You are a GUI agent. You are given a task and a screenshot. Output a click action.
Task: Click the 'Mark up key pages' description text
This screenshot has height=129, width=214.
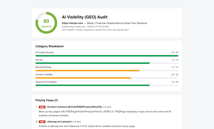coord(105,114)
